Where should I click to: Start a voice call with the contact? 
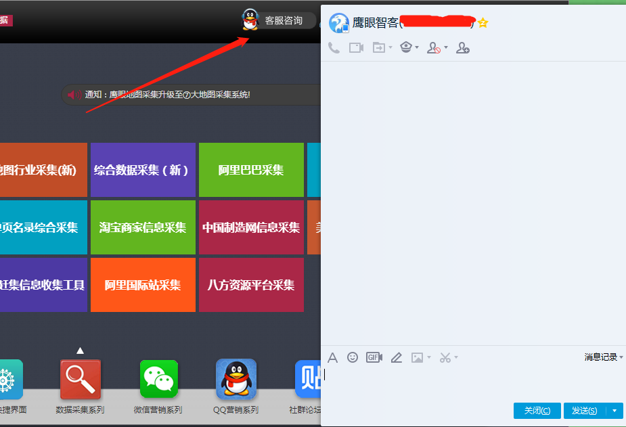[x=334, y=47]
